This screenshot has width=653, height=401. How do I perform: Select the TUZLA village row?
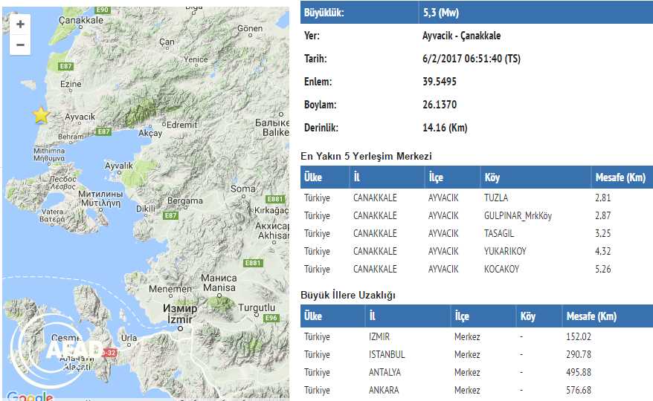(475, 198)
